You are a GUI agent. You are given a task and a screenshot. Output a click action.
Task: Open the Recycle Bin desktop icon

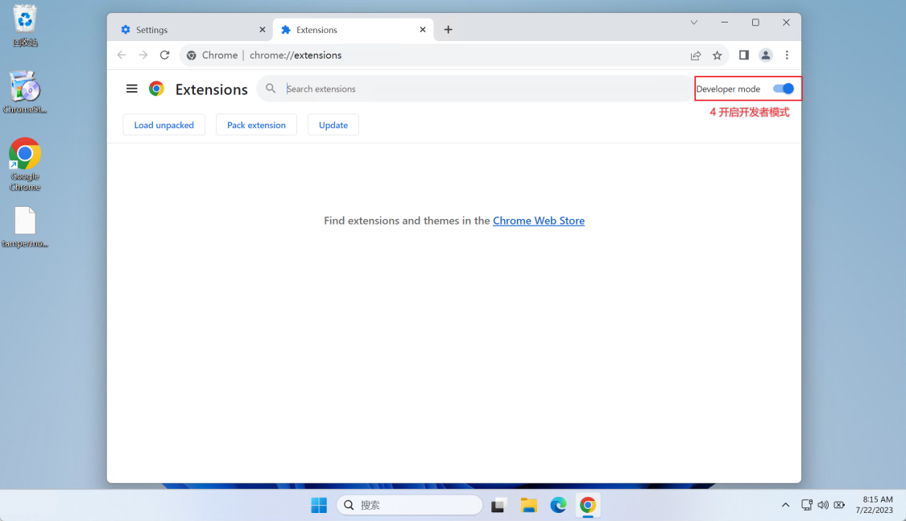(x=25, y=26)
